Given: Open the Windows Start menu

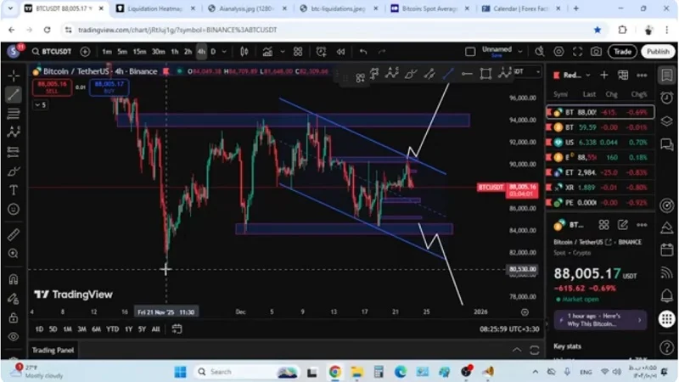Looking at the screenshot, I should click(180, 372).
